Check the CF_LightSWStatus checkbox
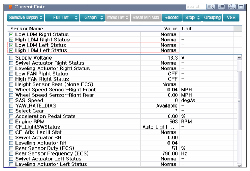 coord(11,127)
